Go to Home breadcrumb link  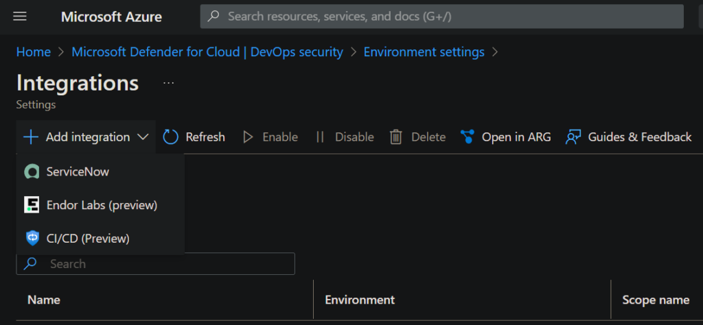34,52
